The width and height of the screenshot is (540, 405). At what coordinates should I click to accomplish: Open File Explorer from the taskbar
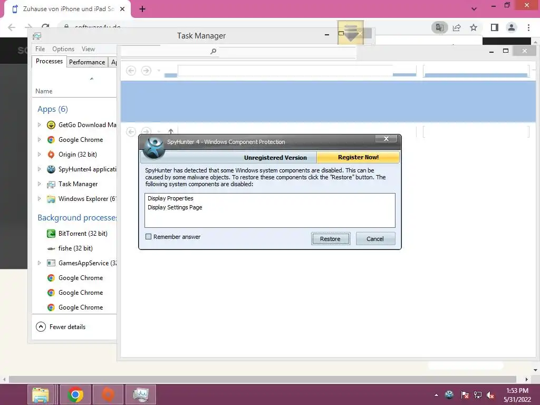41,394
